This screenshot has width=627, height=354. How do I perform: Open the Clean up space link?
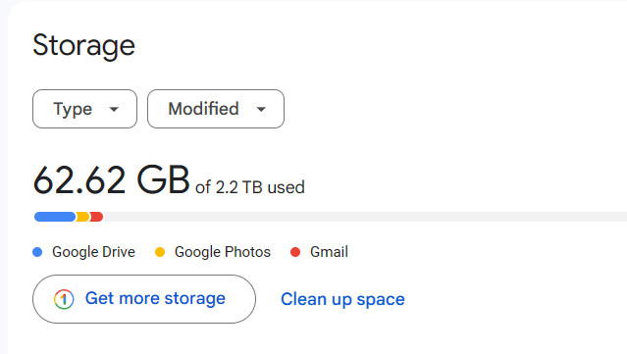click(342, 299)
